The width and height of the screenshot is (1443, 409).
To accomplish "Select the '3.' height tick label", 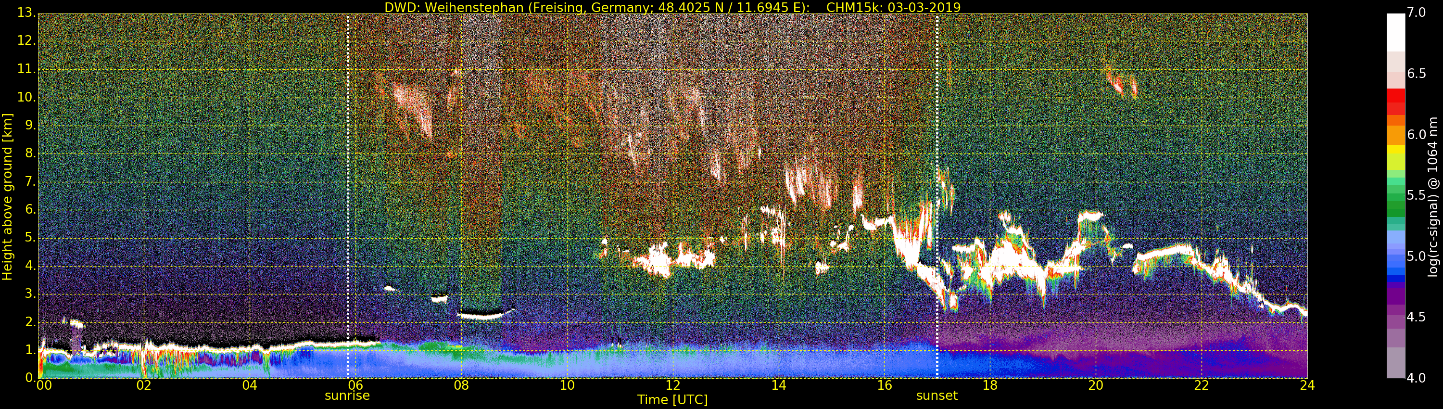I will [x=30, y=294].
